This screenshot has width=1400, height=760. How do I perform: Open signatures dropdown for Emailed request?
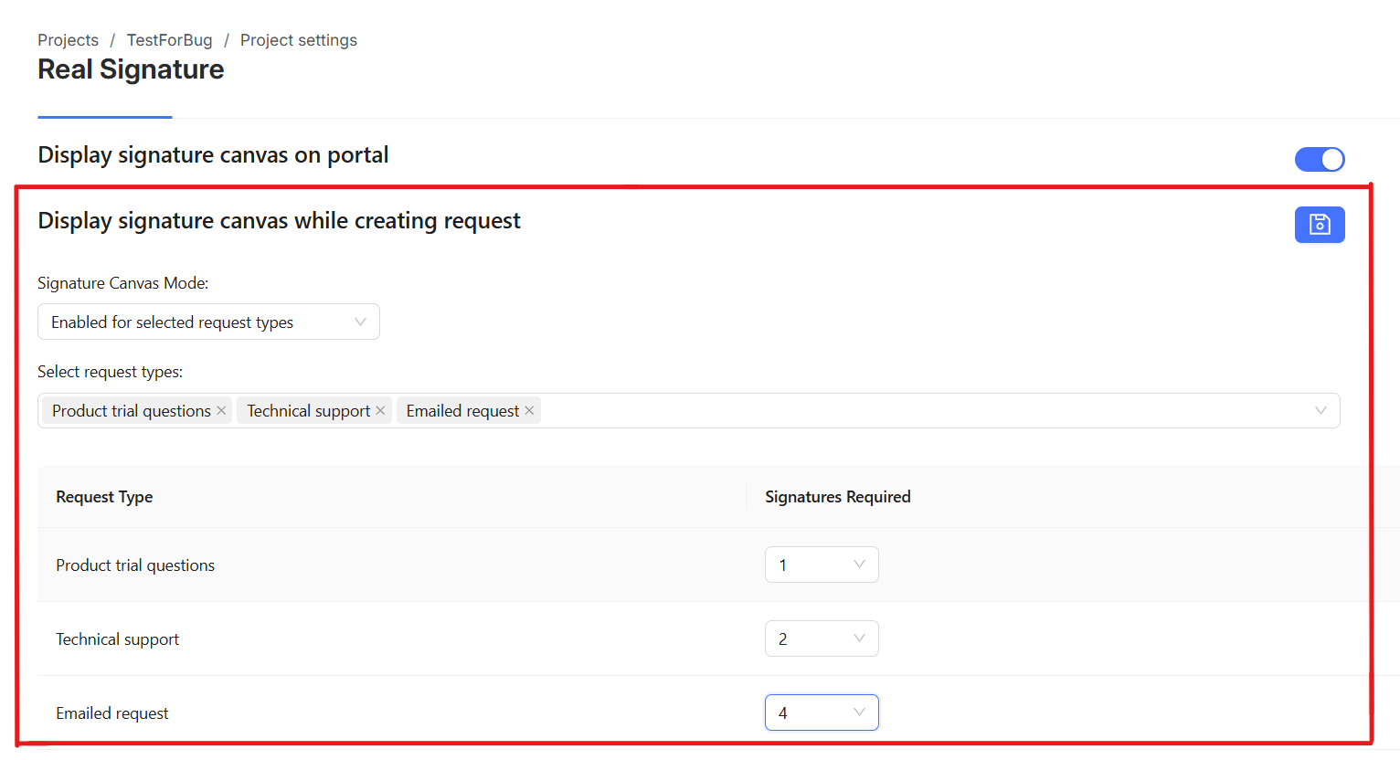821,713
